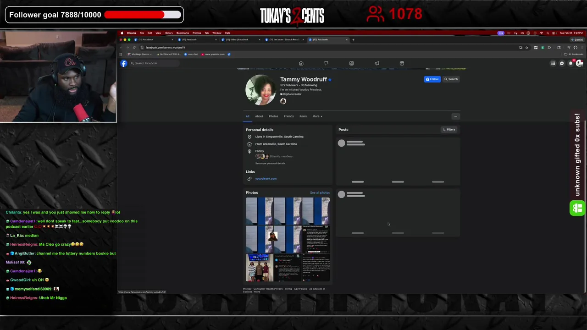This screenshot has width=587, height=330.
Task: Open the All Bookmarks folder
Action: [x=573, y=54]
